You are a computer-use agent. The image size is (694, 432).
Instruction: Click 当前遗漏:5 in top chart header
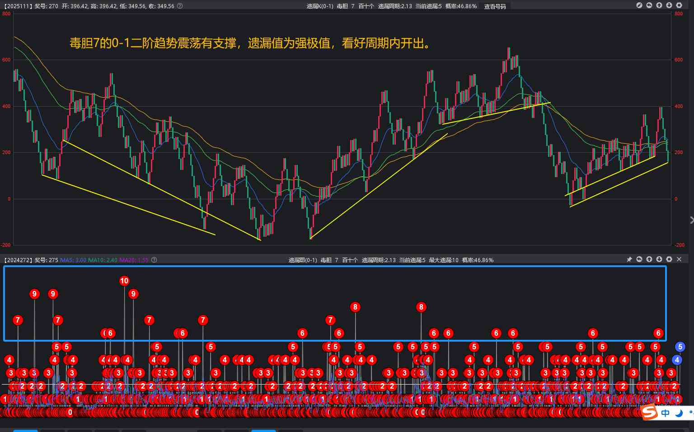(428, 6)
